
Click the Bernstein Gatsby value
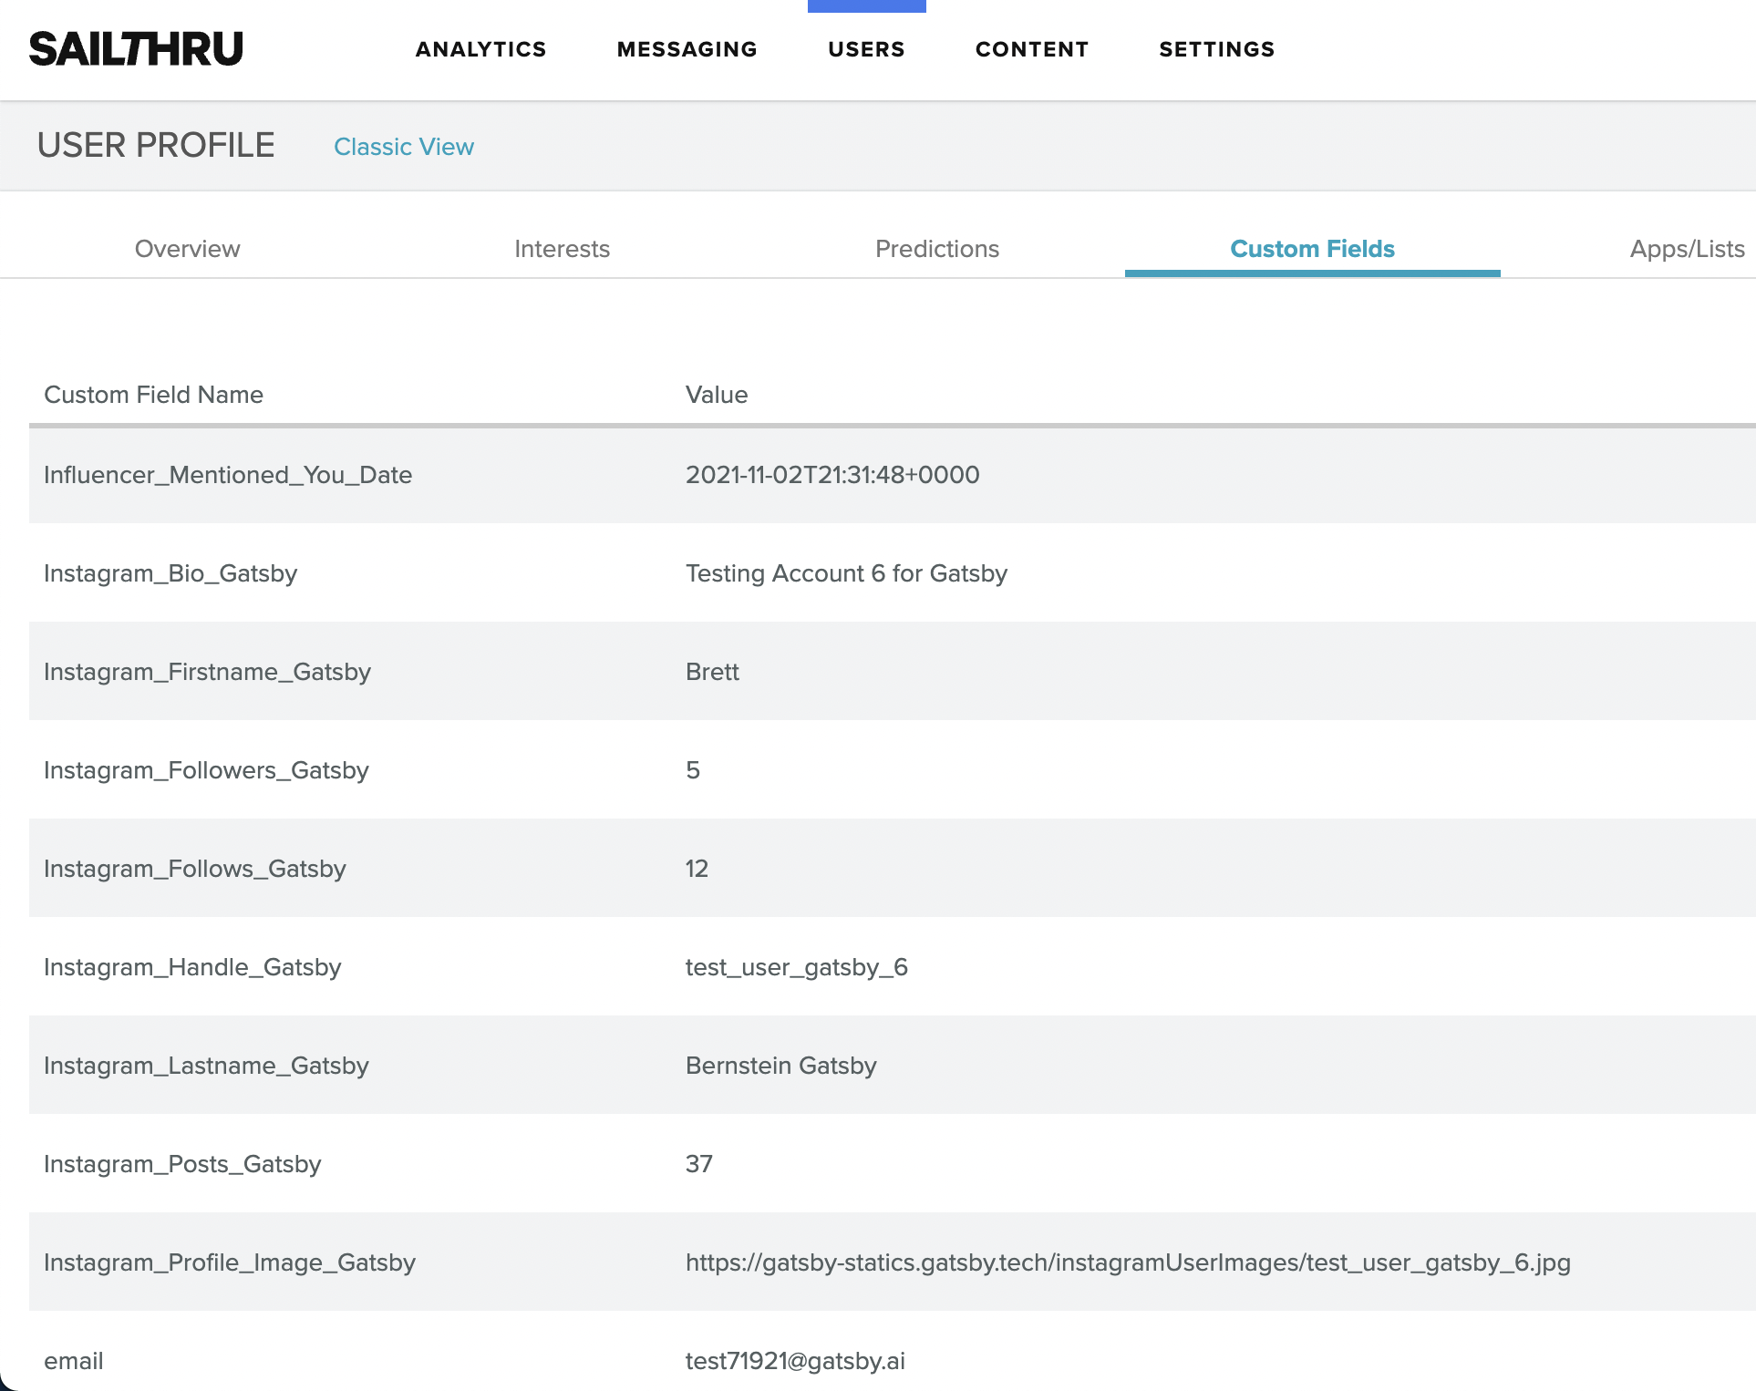click(x=781, y=1066)
